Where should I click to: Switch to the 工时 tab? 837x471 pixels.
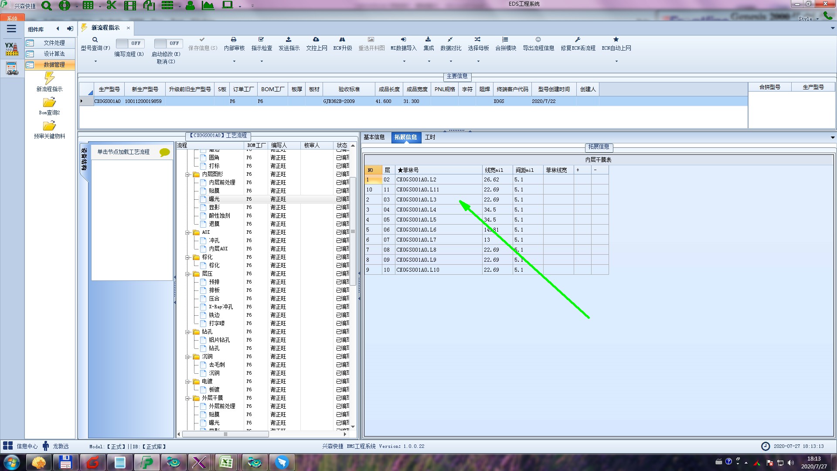click(430, 137)
